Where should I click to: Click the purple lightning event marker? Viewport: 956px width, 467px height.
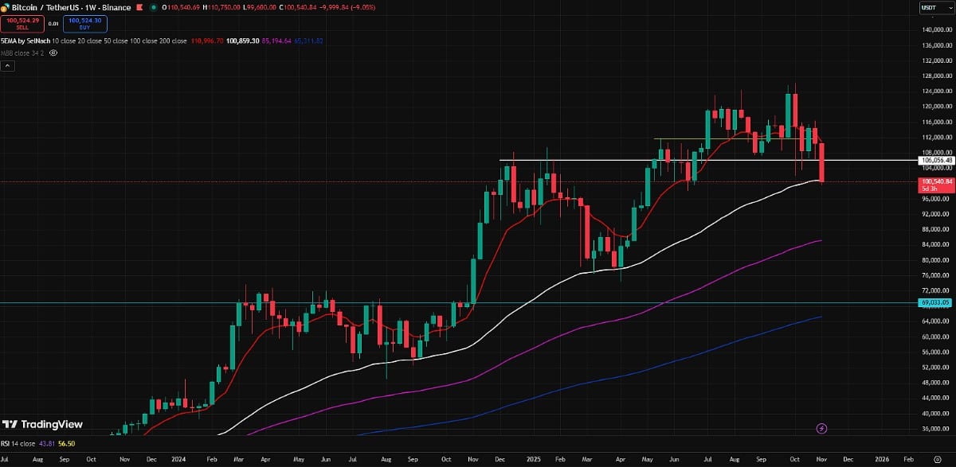(x=822, y=429)
